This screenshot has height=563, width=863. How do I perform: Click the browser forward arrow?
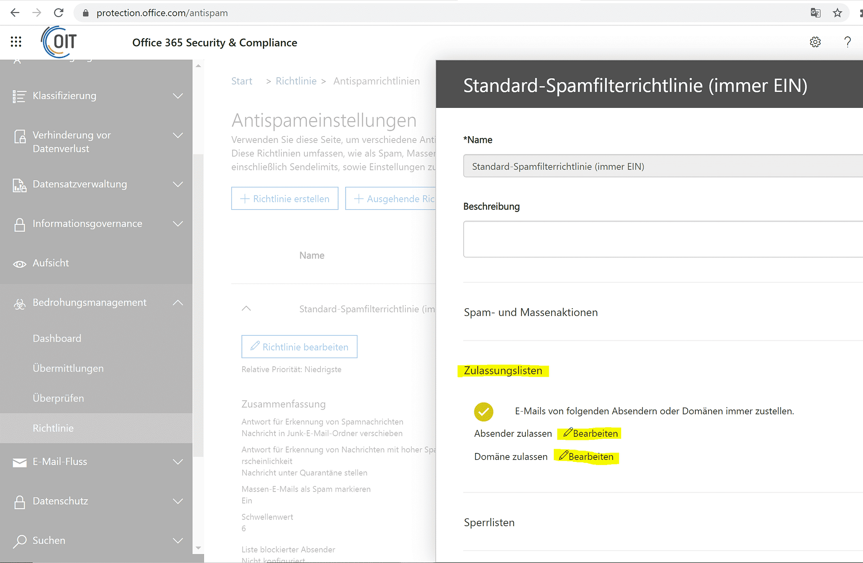[37, 13]
